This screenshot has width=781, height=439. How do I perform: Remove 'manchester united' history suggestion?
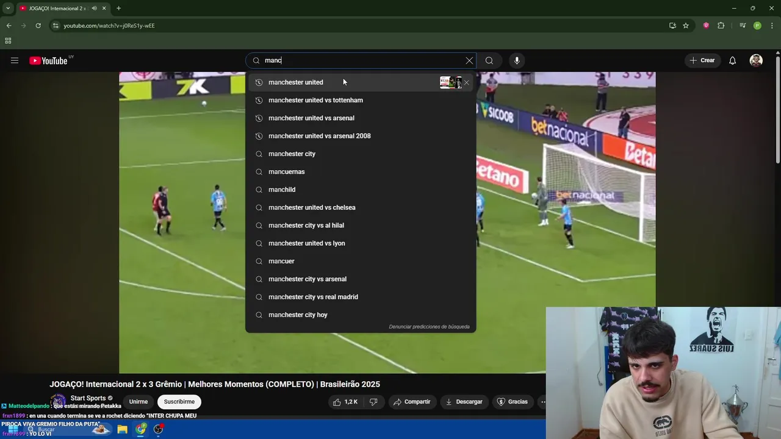(x=467, y=82)
